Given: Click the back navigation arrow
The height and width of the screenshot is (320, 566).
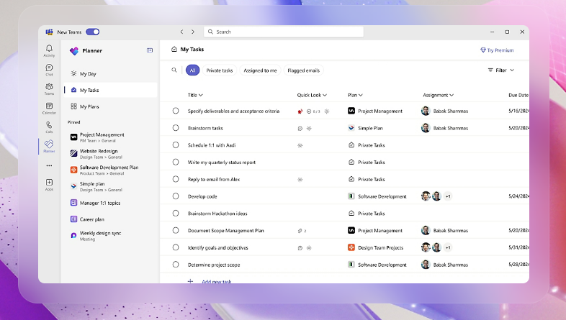Looking at the screenshot, I should [x=182, y=32].
